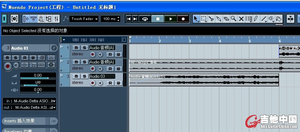Select the Draw pencil tool
The image size is (300, 132).
point(256,19)
